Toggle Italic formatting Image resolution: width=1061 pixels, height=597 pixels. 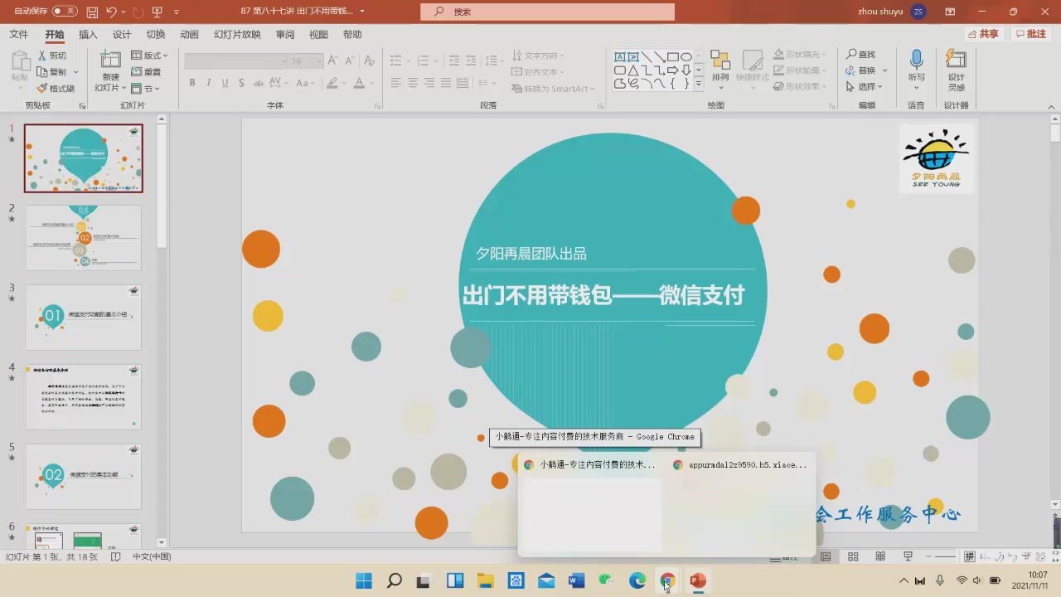click(x=209, y=83)
